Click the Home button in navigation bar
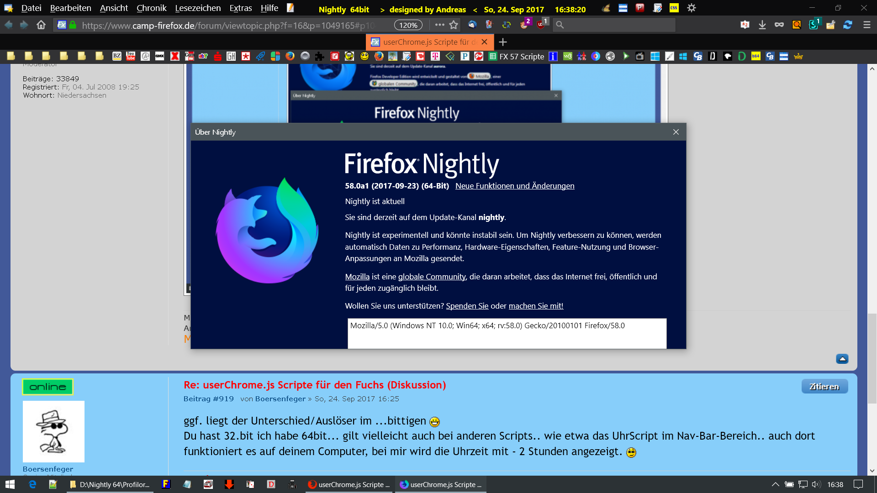The height and width of the screenshot is (493, 877). (41, 25)
